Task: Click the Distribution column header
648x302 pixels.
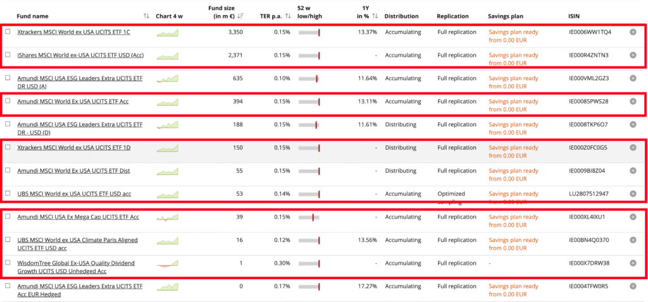Action: click(401, 16)
